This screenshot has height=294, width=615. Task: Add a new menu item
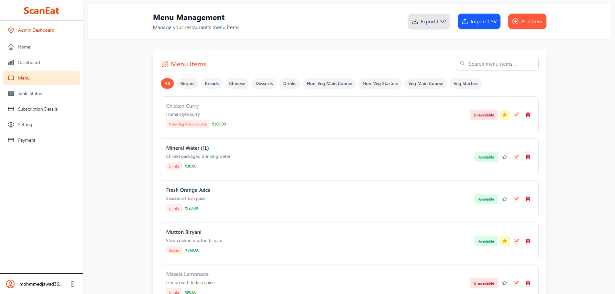[527, 21]
